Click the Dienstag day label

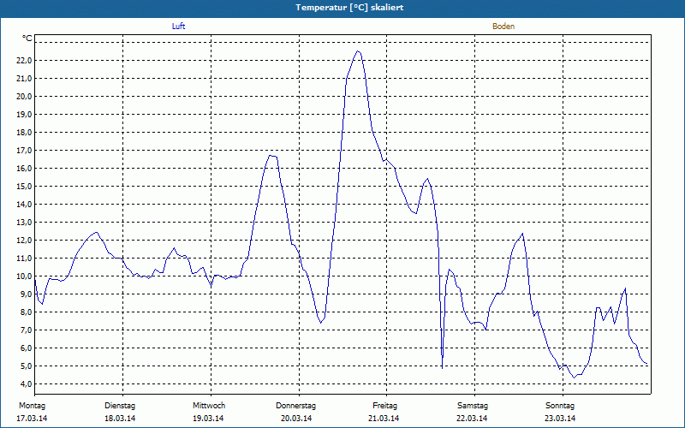120,406
